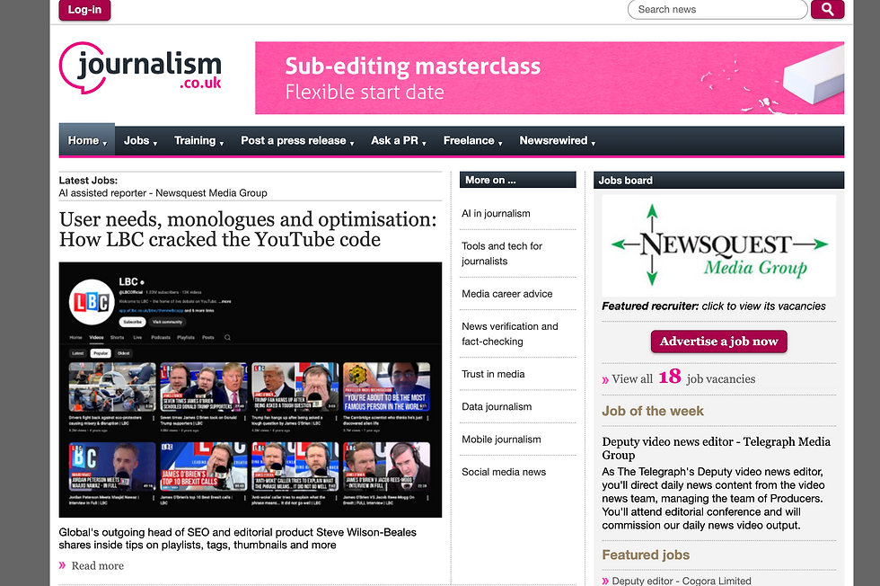Open the Jobs menu

(140, 140)
